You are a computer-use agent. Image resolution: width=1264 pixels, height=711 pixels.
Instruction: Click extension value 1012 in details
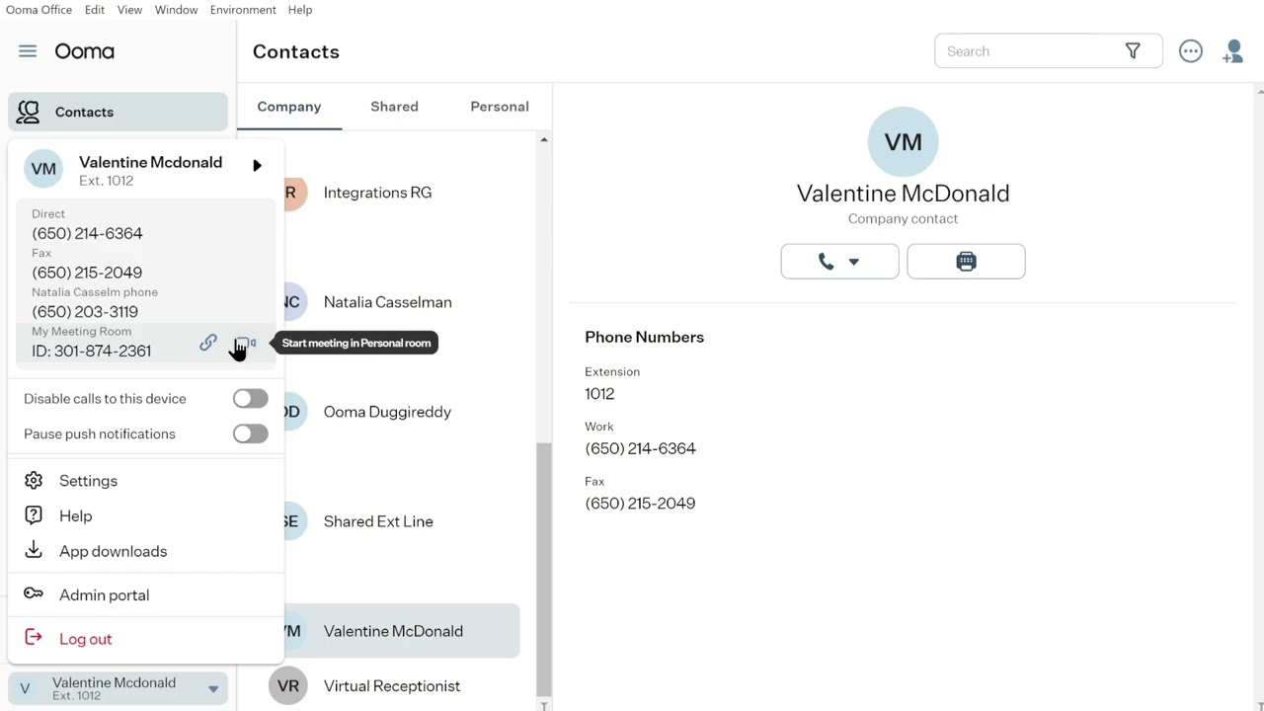point(599,393)
